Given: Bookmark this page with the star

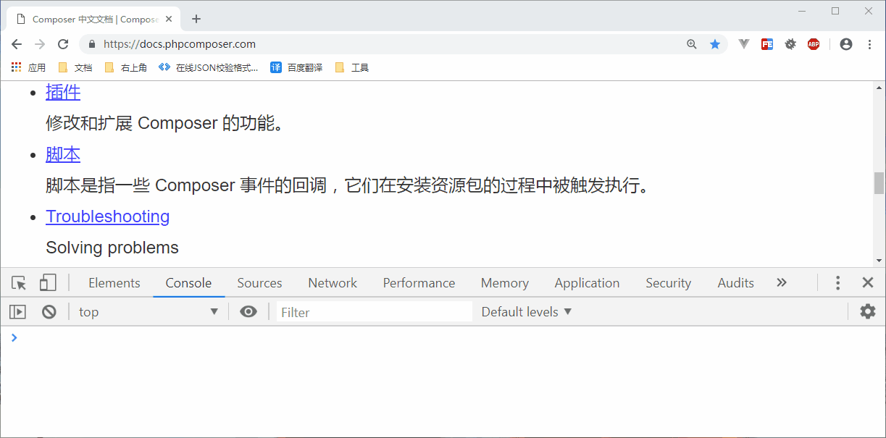Looking at the screenshot, I should [715, 44].
